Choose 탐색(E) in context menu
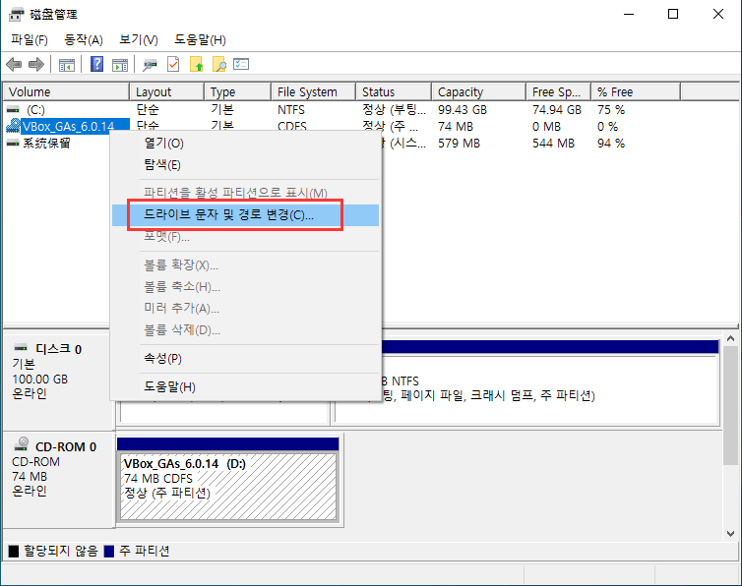This screenshot has height=586, width=742. (x=246, y=165)
